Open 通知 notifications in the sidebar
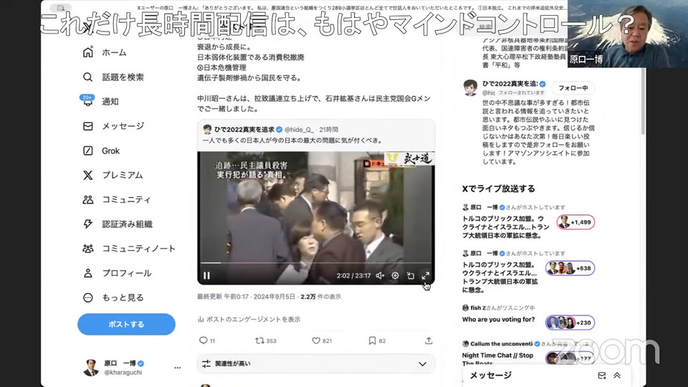The image size is (688, 387). tap(100, 101)
